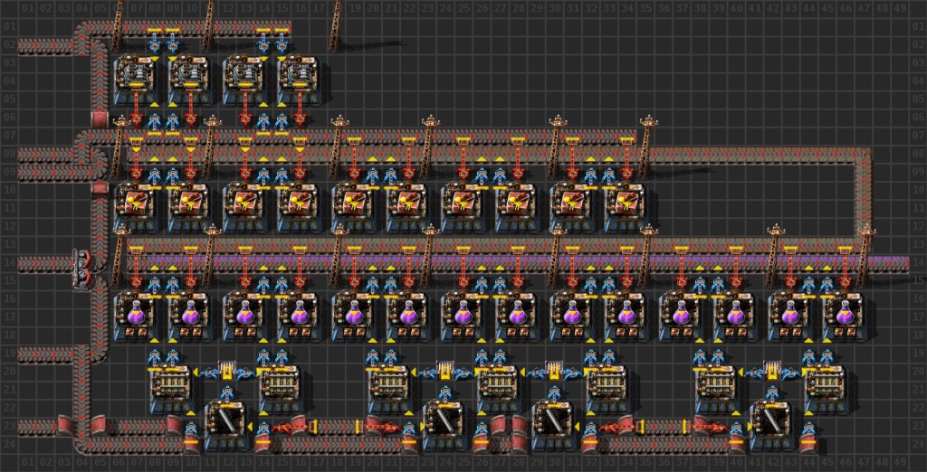Select the topmost power pole at column 18
Viewport: 927px width, 472px height.
(337, 24)
